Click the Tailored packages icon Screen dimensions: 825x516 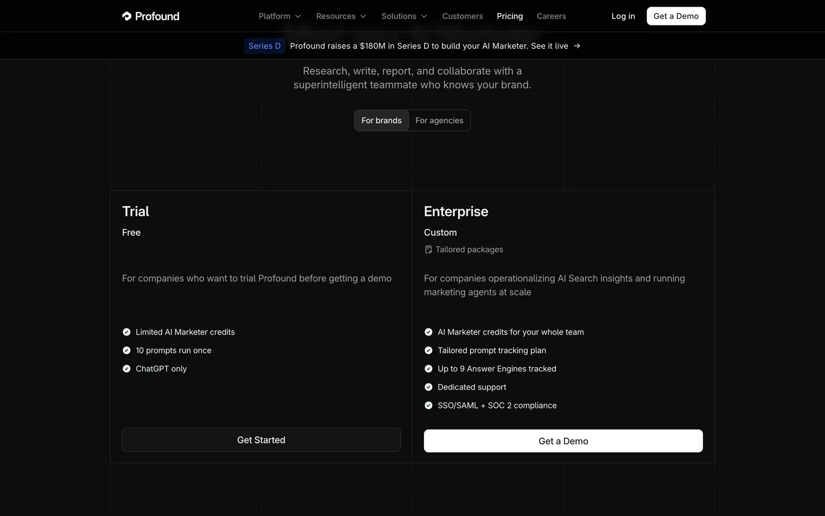[x=428, y=250]
